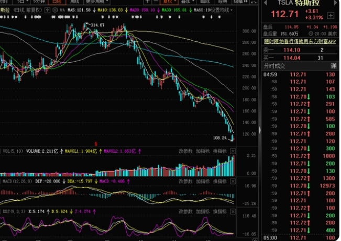Open the 复权 adjustment dropdown
341x241 pixels.
169,2
